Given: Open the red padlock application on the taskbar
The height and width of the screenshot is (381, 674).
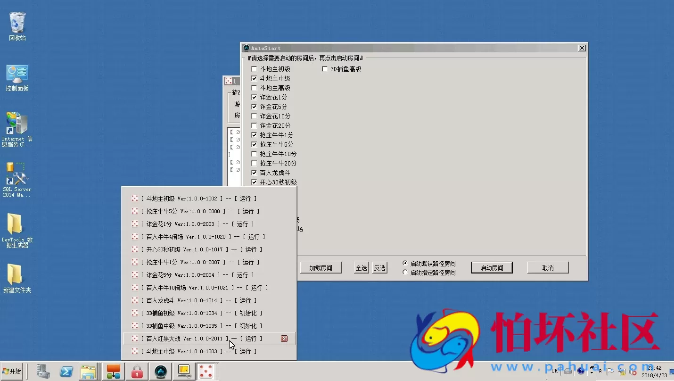Looking at the screenshot, I should pyautogui.click(x=137, y=371).
